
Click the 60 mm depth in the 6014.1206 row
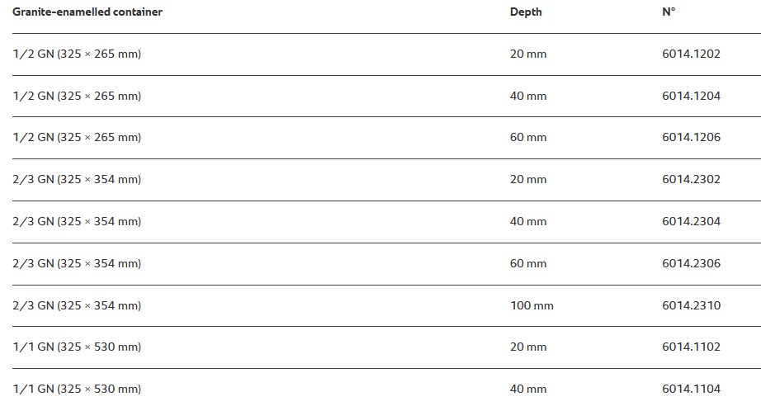tap(528, 137)
